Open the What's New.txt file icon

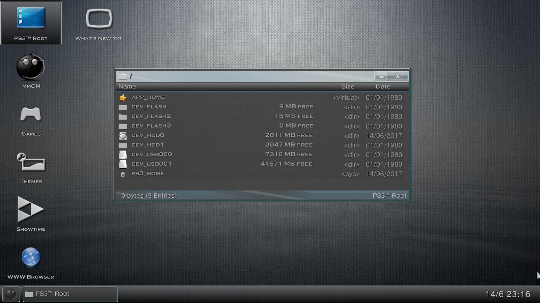(99, 24)
